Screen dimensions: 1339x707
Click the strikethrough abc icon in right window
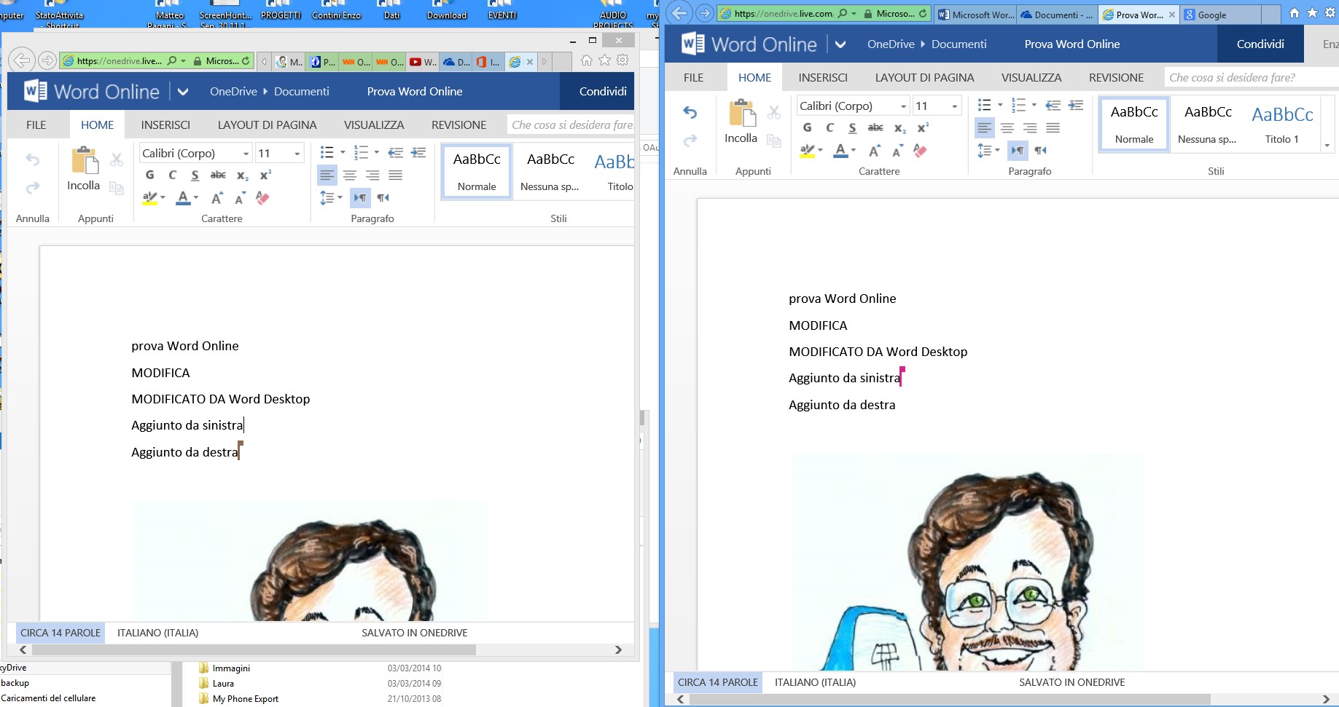pyautogui.click(x=875, y=127)
